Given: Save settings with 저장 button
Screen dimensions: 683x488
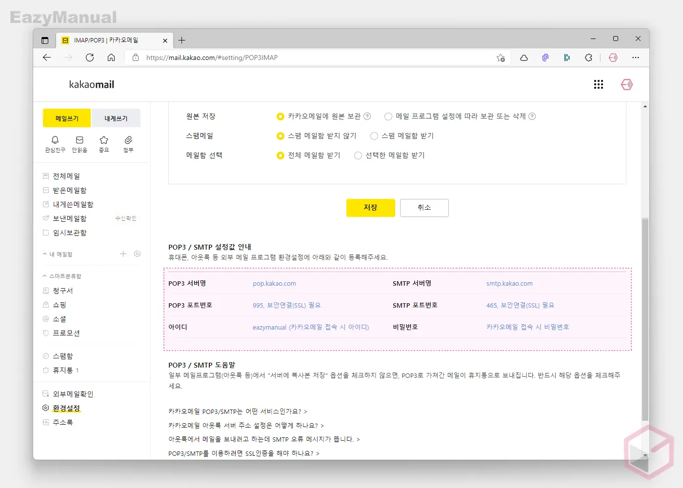Looking at the screenshot, I should tap(371, 208).
